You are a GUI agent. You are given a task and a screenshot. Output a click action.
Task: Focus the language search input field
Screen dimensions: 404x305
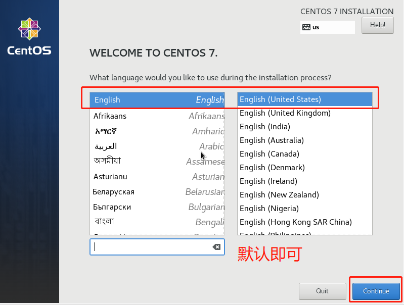click(157, 247)
